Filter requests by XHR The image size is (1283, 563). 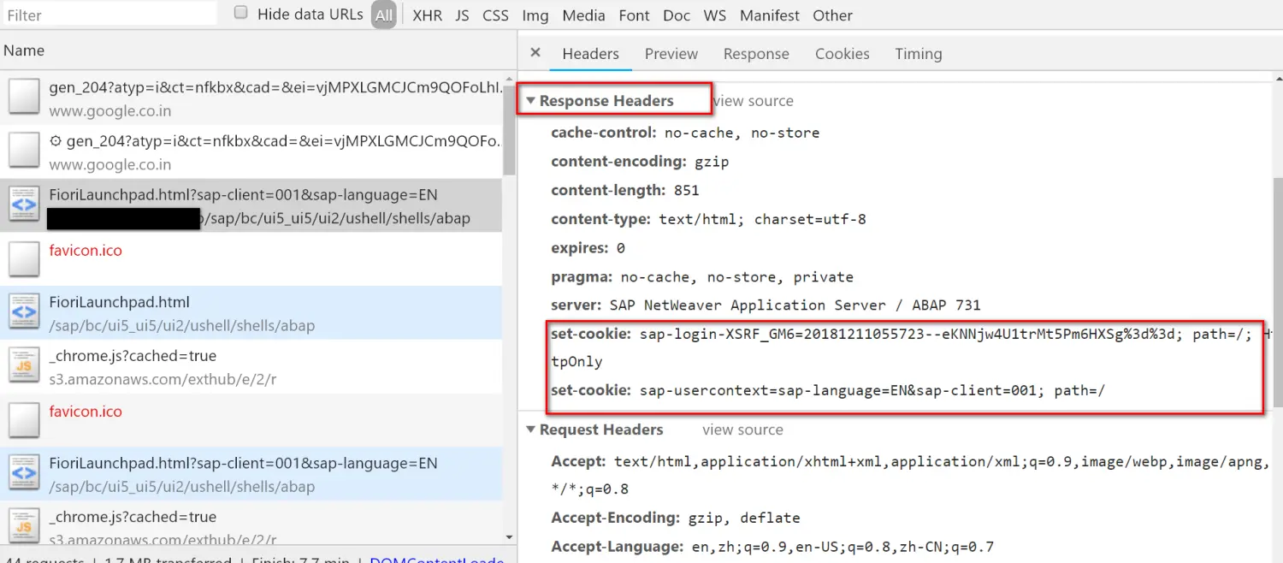pyautogui.click(x=428, y=15)
